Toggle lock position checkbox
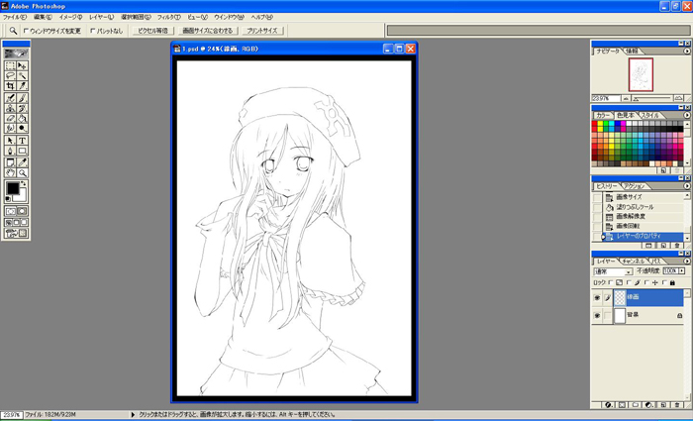Screen dimensions: 693x421 pyautogui.click(x=647, y=282)
